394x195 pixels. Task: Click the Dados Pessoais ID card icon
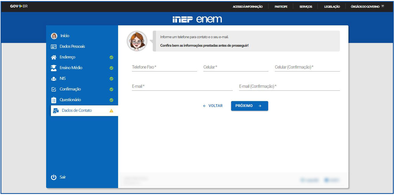[54, 46]
